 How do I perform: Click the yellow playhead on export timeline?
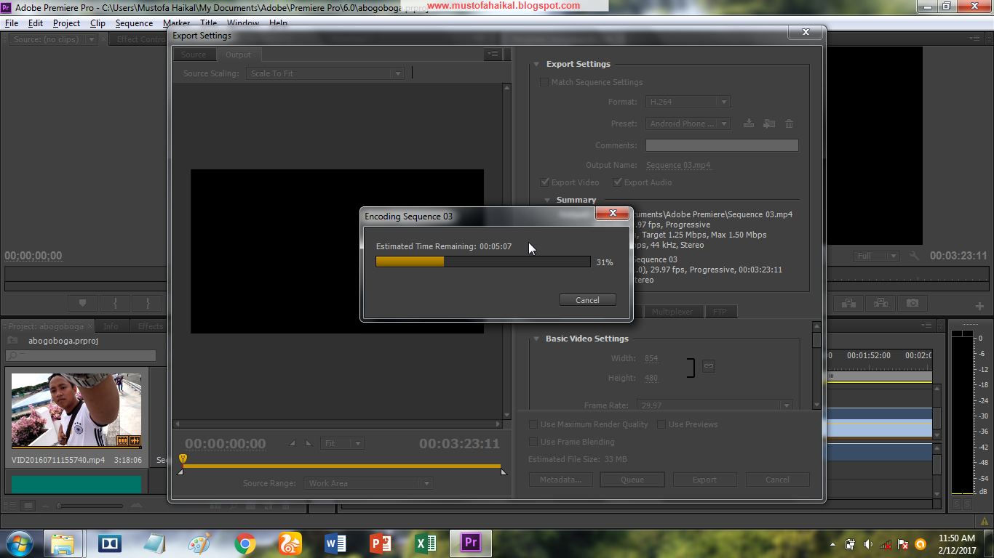[183, 459]
